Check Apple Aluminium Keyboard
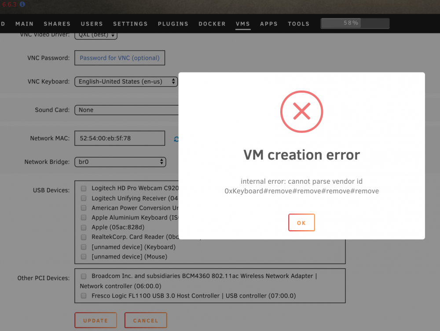Image resolution: width=440 pixels, height=331 pixels. tap(84, 218)
